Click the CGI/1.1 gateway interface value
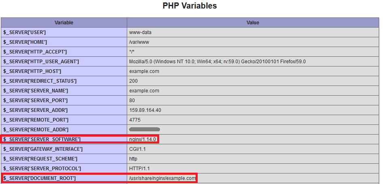 (138, 149)
